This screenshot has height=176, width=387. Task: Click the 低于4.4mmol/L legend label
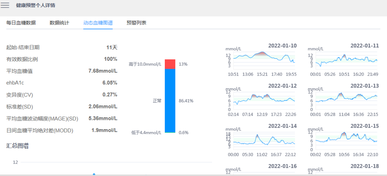146,133
